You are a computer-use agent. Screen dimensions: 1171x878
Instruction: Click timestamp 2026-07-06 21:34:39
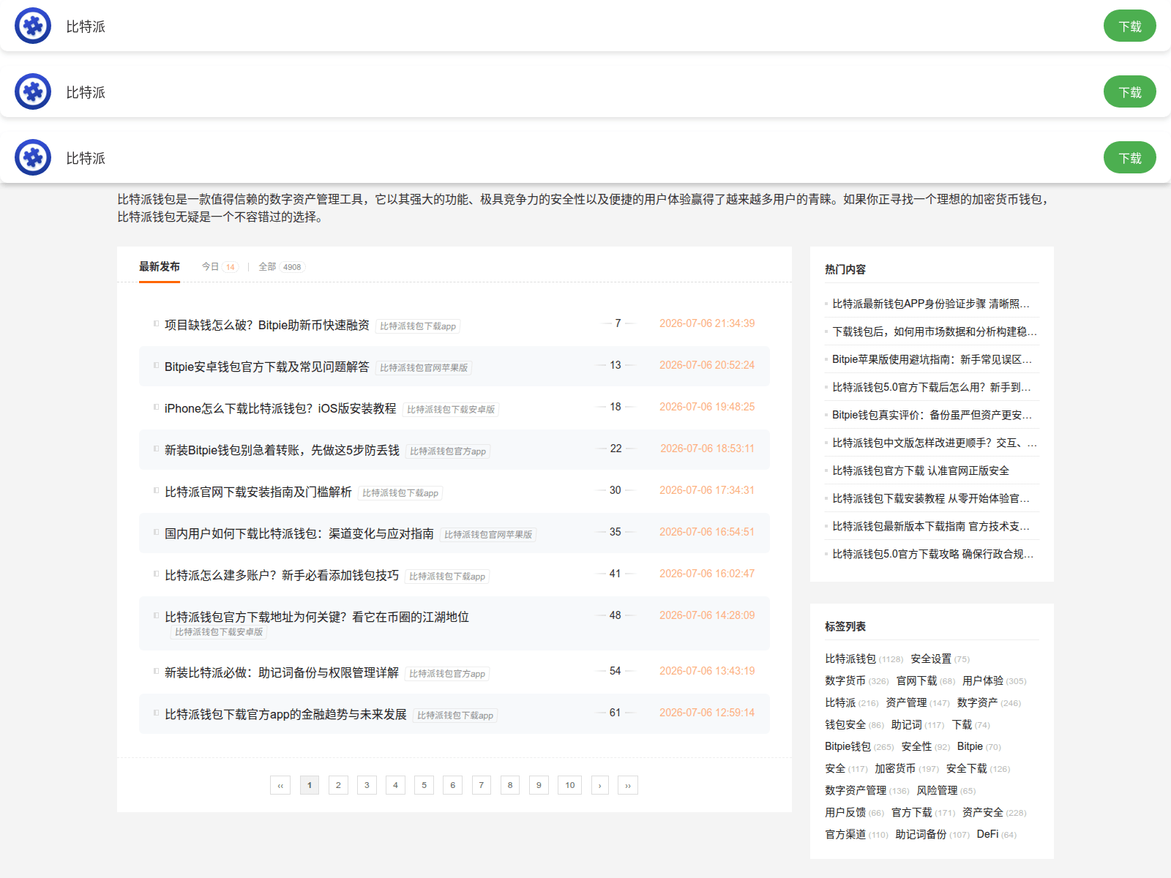[707, 323]
